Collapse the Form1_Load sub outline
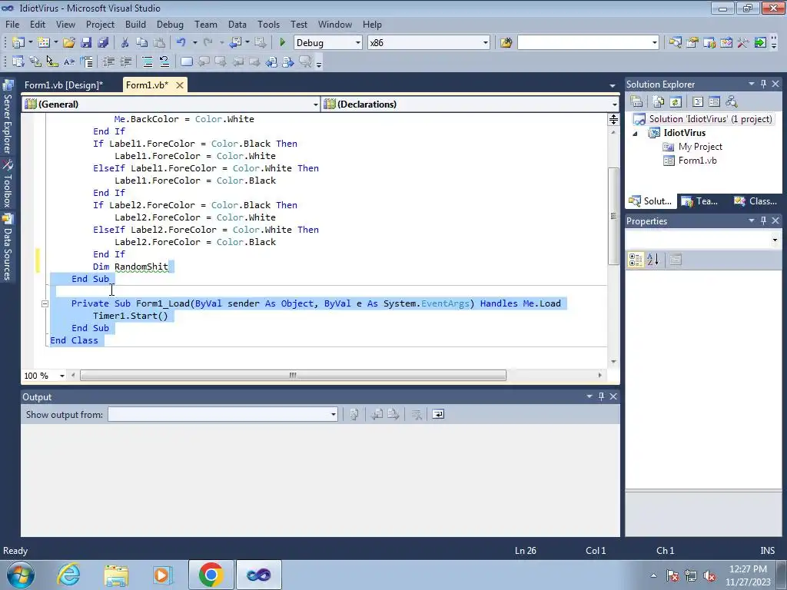The image size is (787, 590). pos(45,303)
